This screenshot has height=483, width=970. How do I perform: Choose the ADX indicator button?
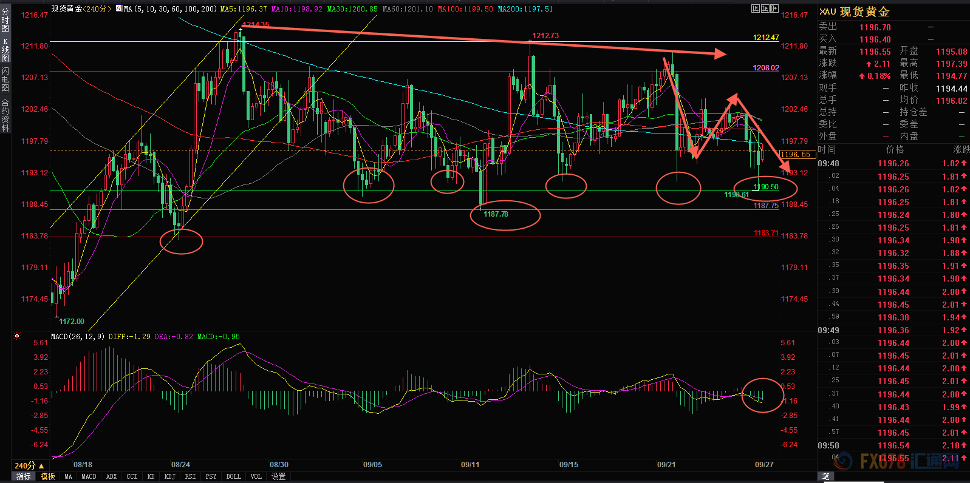point(112,476)
